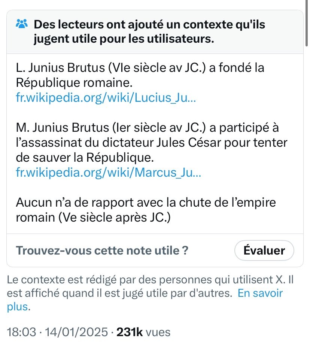Click the Évaluer button

pos(264,250)
